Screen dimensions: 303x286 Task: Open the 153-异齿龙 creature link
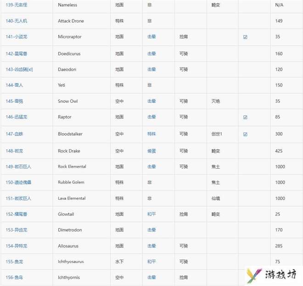pyautogui.click(x=17, y=230)
